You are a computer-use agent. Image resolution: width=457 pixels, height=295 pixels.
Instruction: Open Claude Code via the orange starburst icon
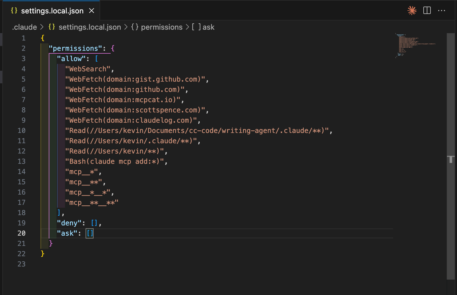[x=412, y=11]
